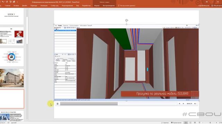Select the slide thumbnail with red cartoon image
The image size is (222, 124).
(11, 36)
